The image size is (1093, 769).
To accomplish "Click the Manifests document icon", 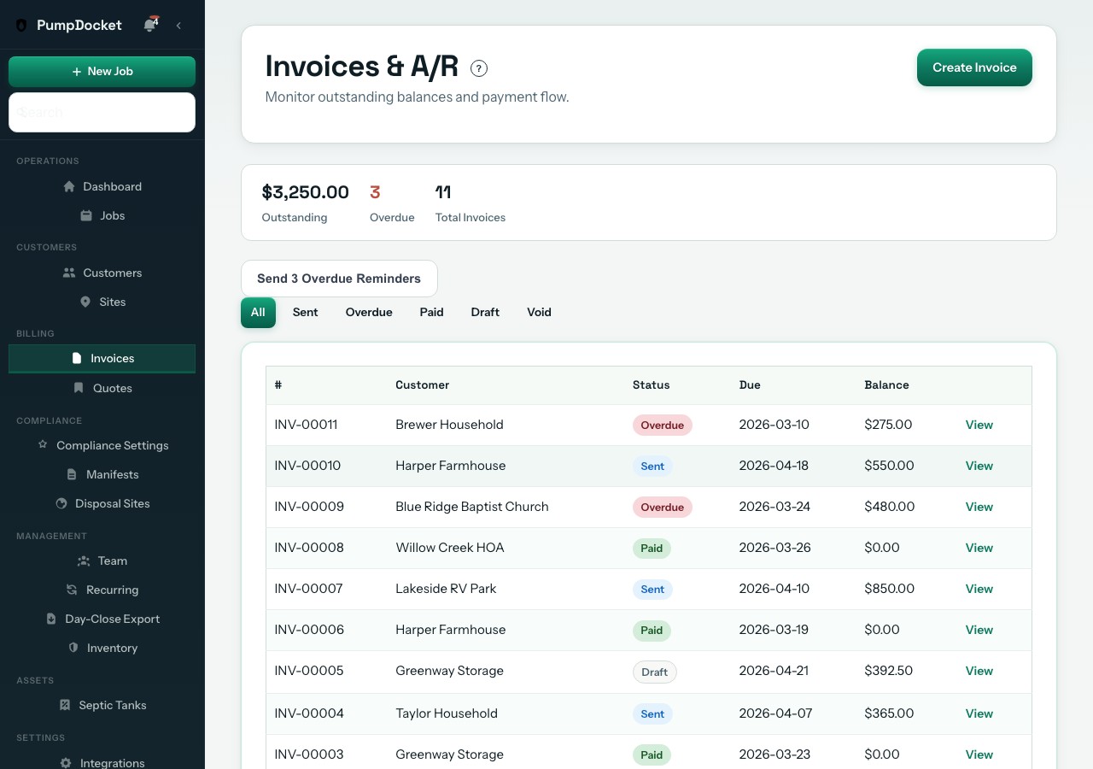I will (72, 474).
